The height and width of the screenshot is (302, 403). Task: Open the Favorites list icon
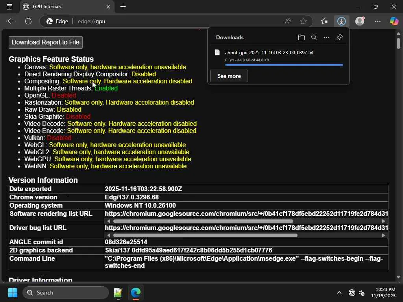324,21
